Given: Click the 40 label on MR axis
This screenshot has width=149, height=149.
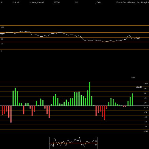Looking at the screenshot, I should coord(145,98).
